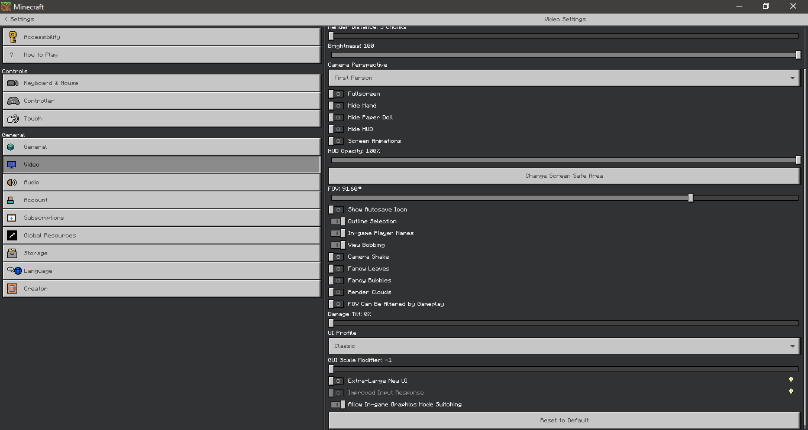Select the Subscriptions settings section
808x430 pixels.
tap(161, 218)
